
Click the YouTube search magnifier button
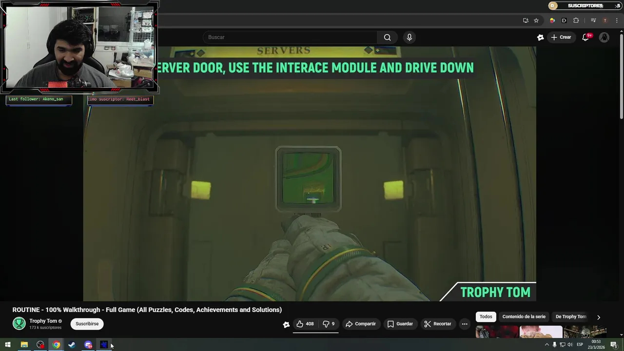387,38
